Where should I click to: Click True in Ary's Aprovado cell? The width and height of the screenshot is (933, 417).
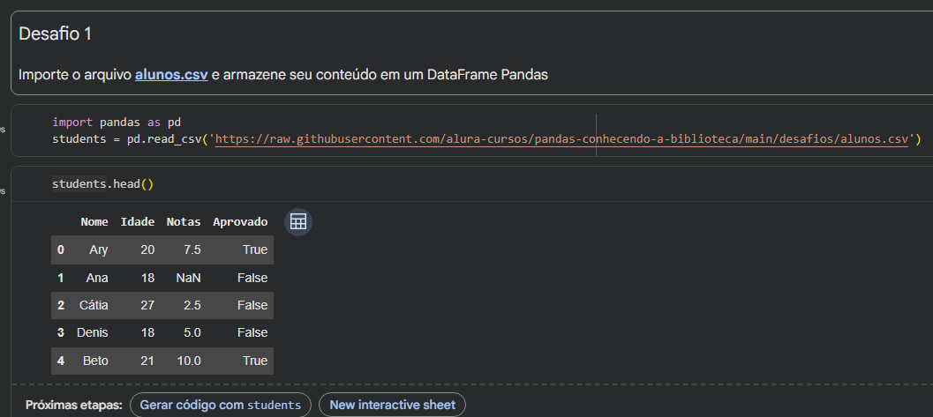(x=255, y=250)
